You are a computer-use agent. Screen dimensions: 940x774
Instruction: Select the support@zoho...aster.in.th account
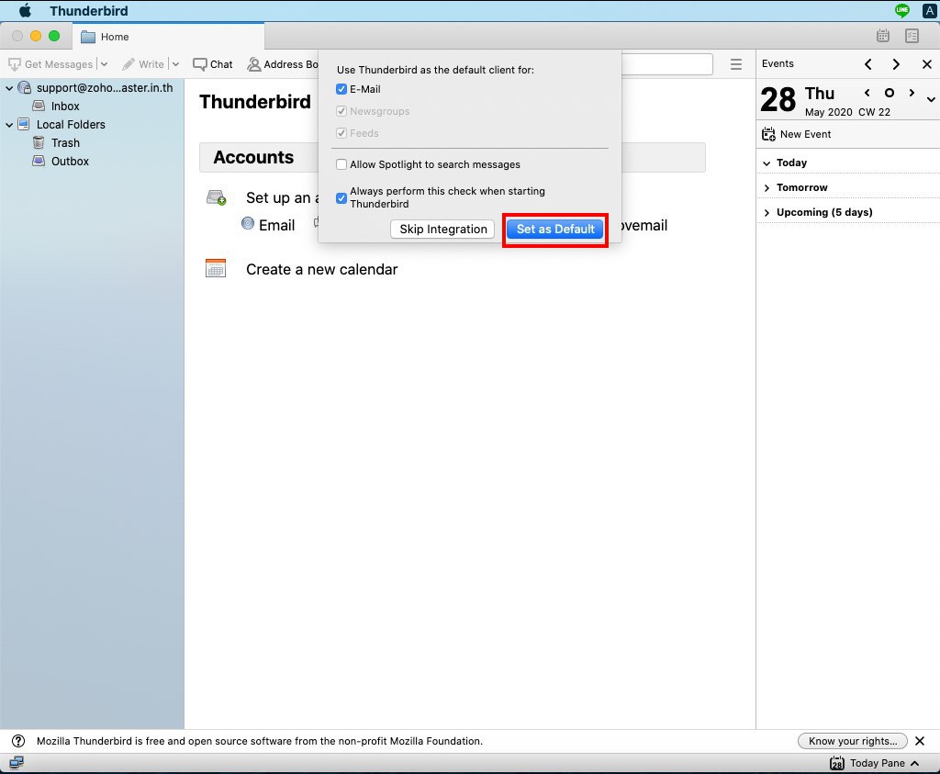[105, 87]
